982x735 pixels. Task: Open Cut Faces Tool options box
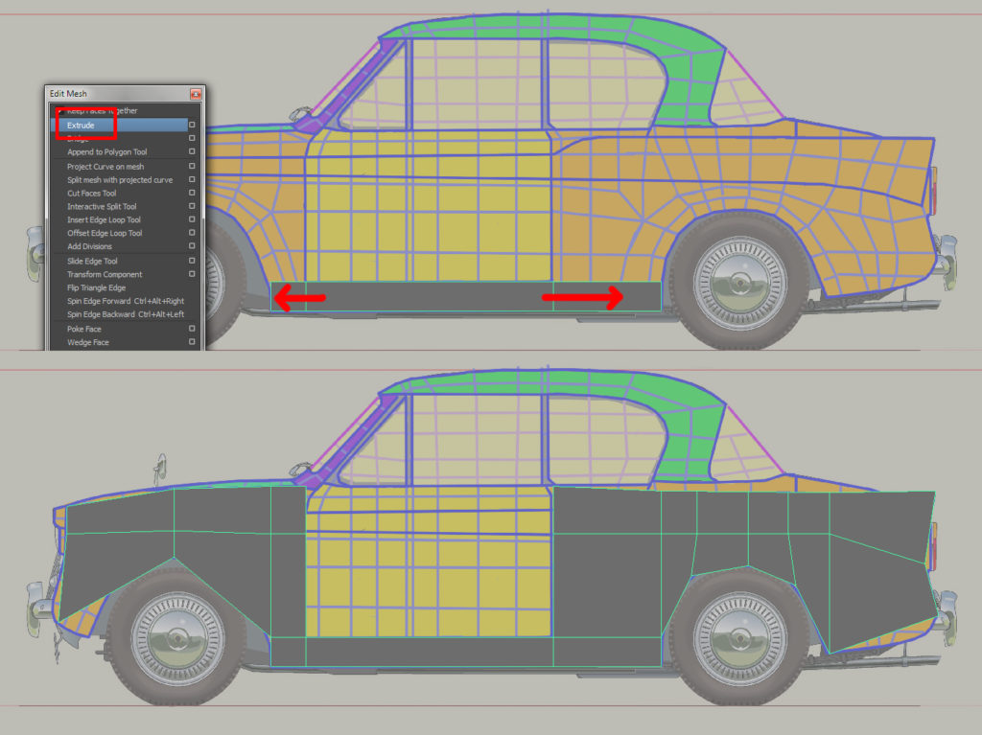[191, 193]
